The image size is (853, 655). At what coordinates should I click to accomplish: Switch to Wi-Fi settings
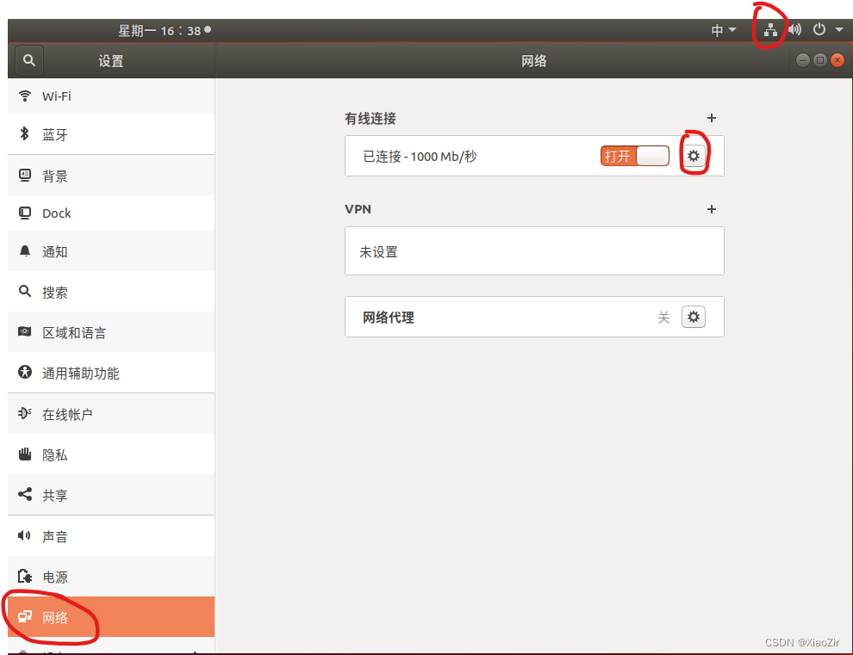55,96
